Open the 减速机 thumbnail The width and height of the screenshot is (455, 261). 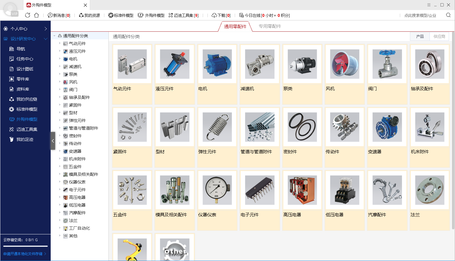260,64
